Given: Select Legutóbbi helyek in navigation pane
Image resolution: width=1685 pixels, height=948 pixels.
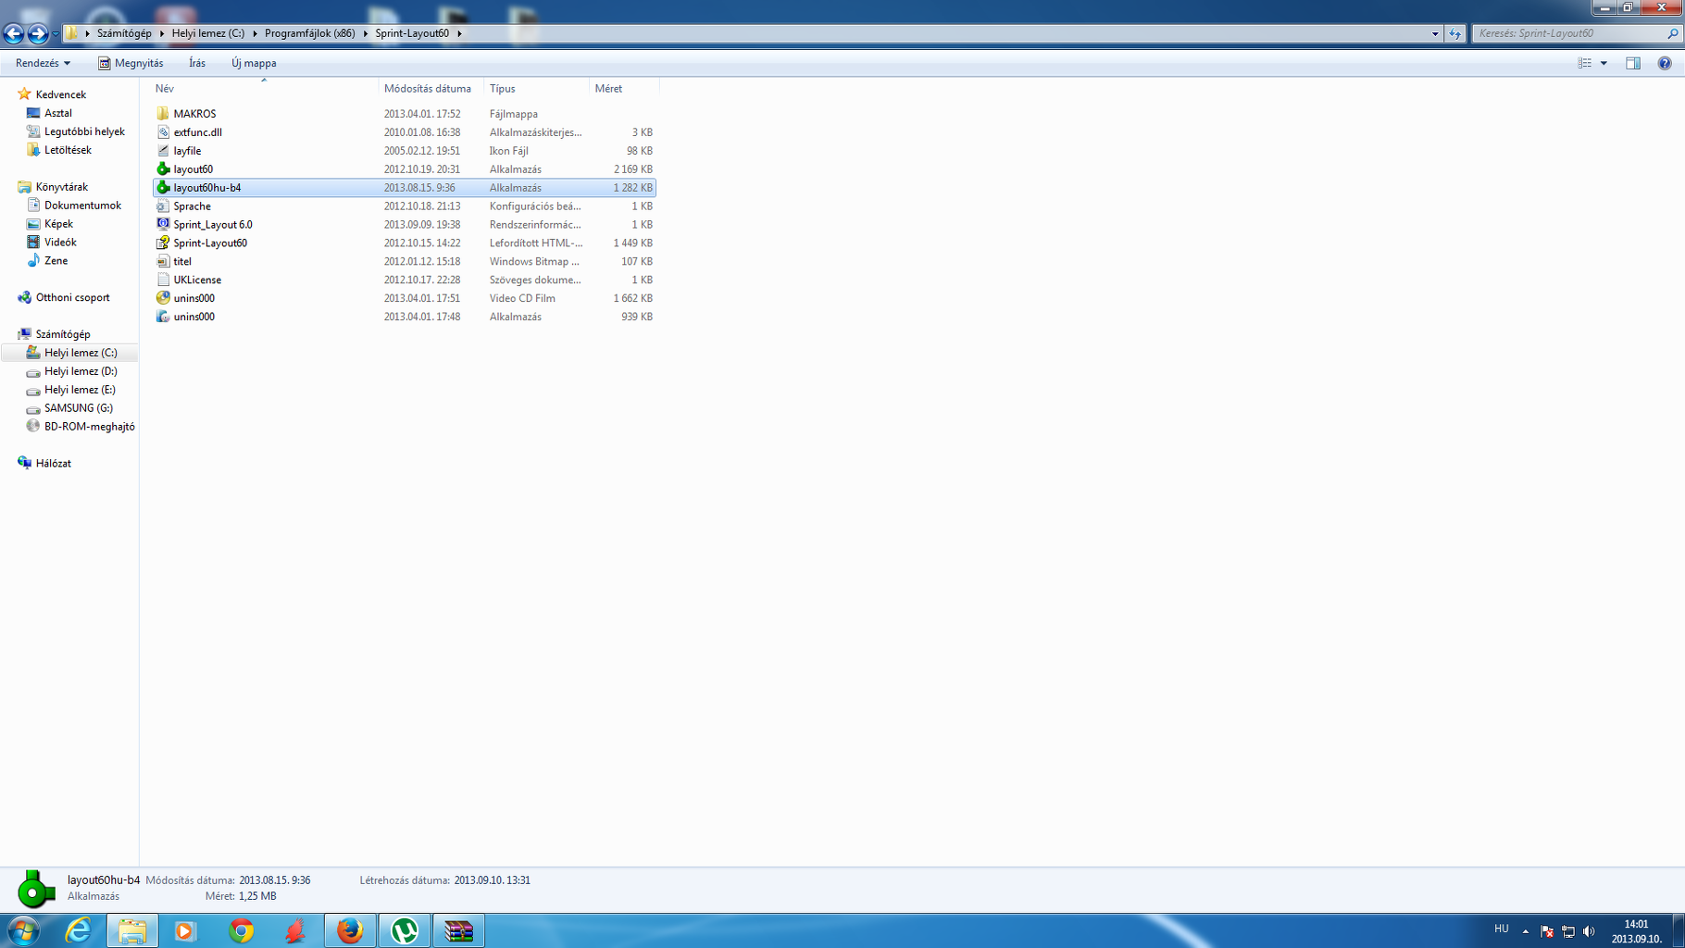Looking at the screenshot, I should [84, 131].
